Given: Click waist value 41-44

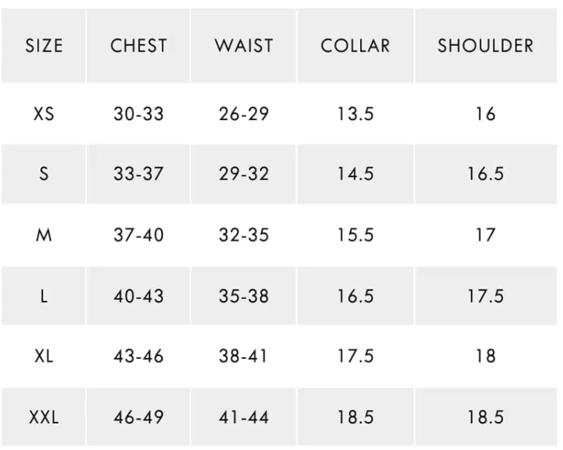Looking at the screenshot, I should [244, 417].
